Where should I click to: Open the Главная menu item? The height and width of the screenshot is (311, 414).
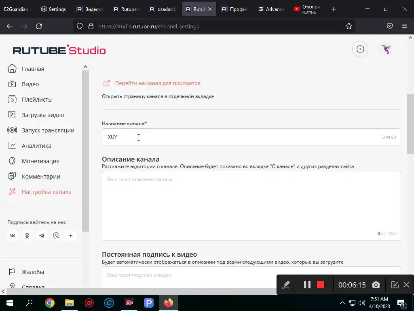33,69
